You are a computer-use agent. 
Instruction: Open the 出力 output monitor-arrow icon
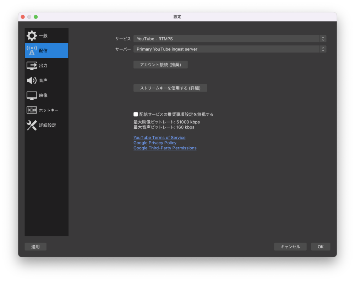pyautogui.click(x=32, y=66)
